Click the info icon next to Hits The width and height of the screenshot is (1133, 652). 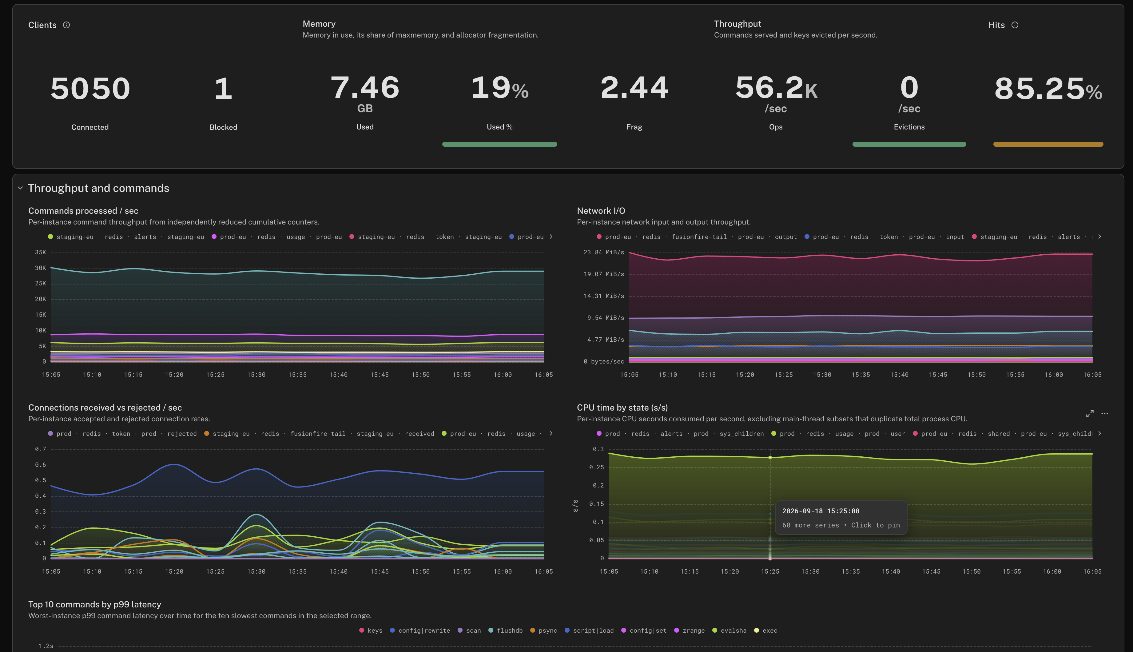click(x=1015, y=25)
